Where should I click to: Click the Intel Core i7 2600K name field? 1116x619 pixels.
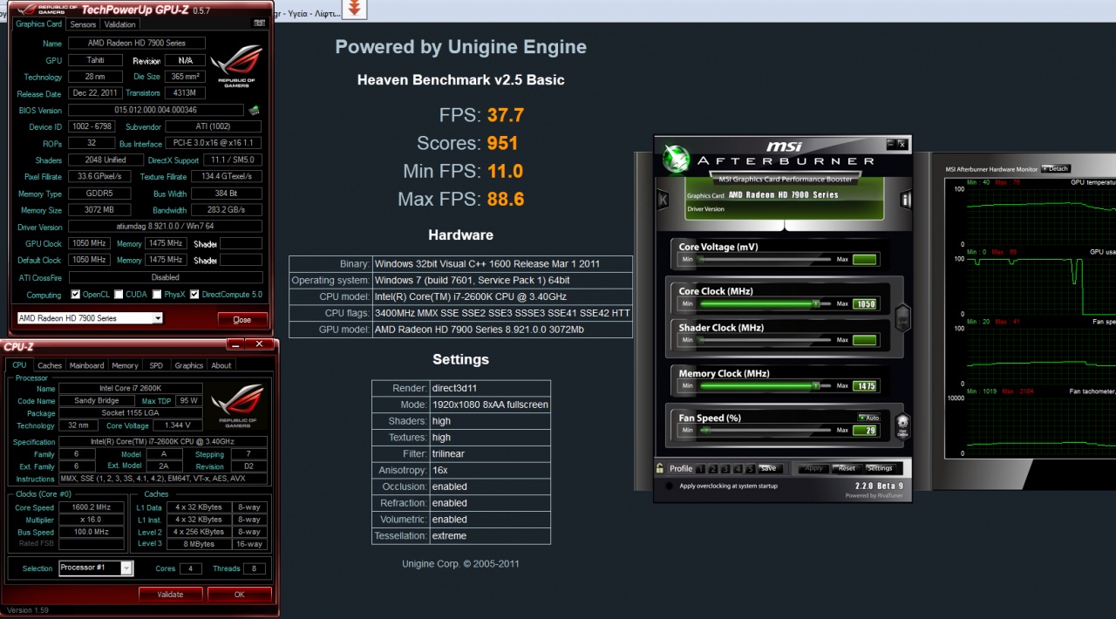131,388
